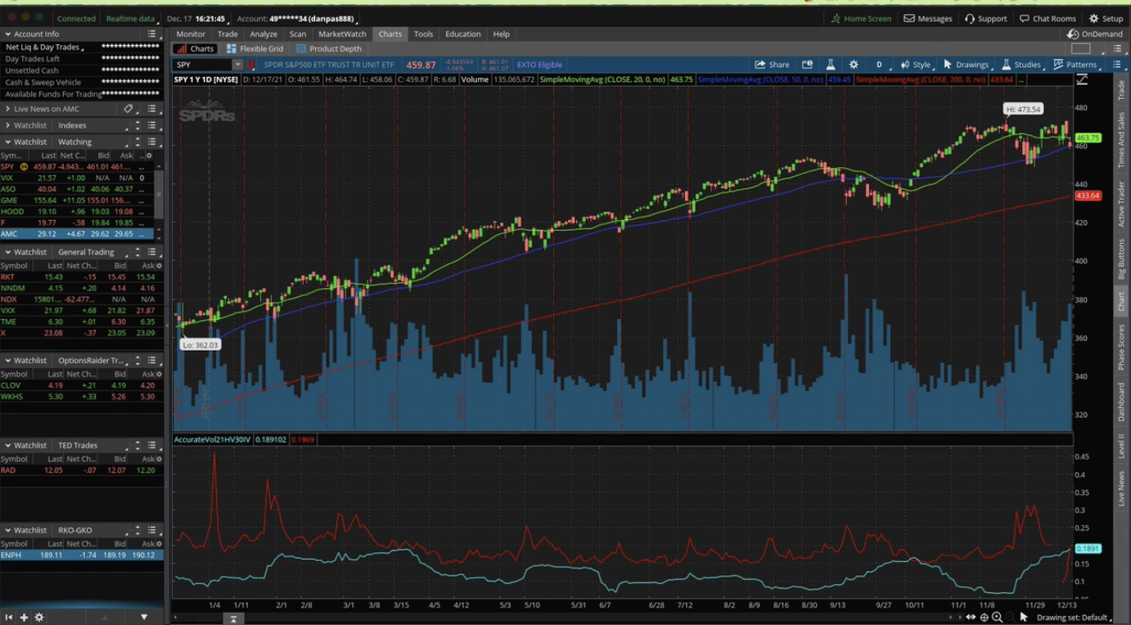Image resolution: width=1131 pixels, height=625 pixels.
Task: Click the horizontal expand arrows icon
Action: coord(971,618)
